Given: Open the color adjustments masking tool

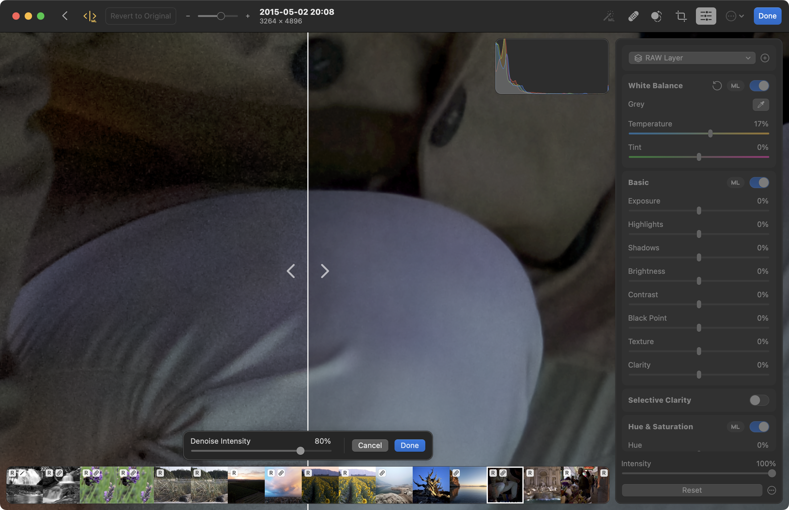Looking at the screenshot, I should point(656,16).
